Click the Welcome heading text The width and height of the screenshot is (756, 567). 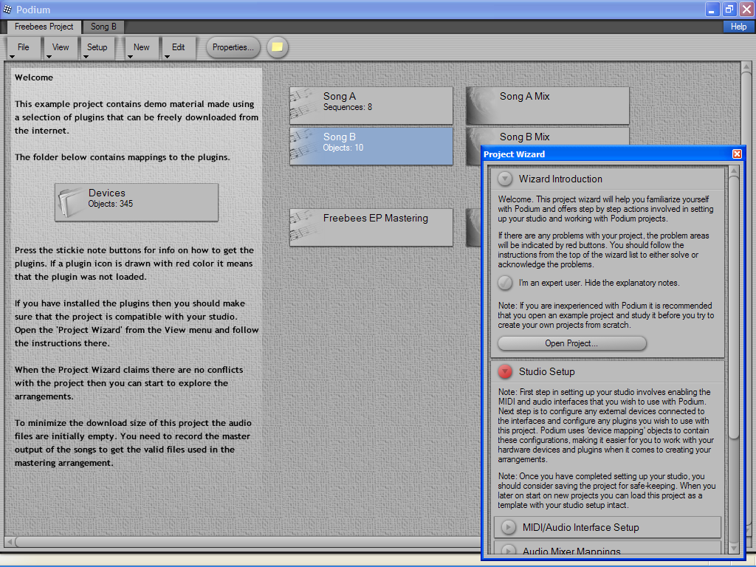coord(34,78)
